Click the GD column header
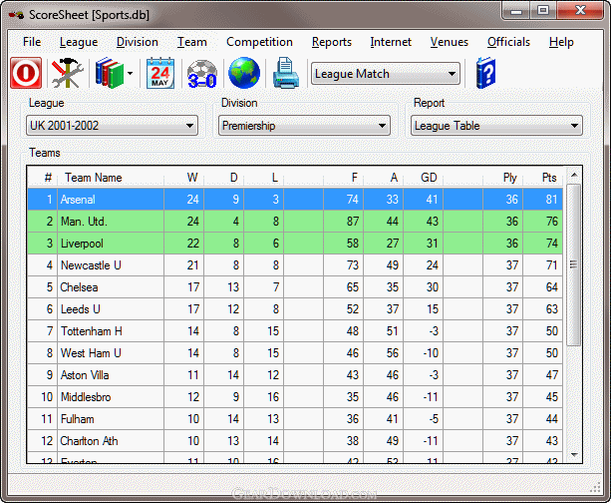Viewport: 611px width, 503px height. [423, 178]
